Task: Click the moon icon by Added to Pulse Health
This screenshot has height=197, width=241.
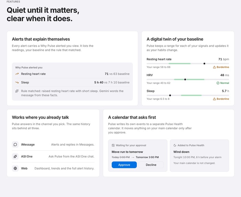Action: click(x=175, y=145)
